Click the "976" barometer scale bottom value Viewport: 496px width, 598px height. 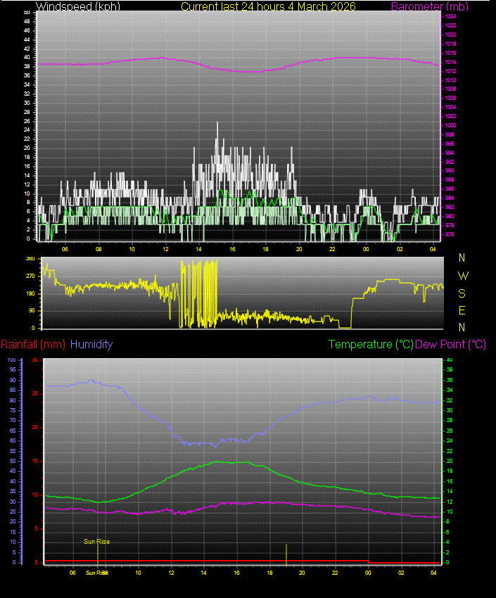[x=450, y=235]
